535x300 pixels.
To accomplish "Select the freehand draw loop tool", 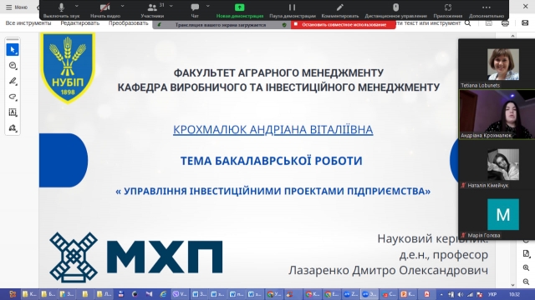I will pos(13,97).
